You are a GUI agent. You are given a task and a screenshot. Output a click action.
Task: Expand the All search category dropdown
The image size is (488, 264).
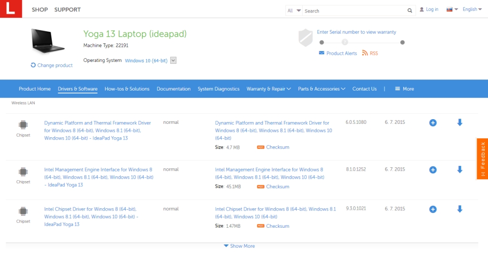click(x=294, y=10)
